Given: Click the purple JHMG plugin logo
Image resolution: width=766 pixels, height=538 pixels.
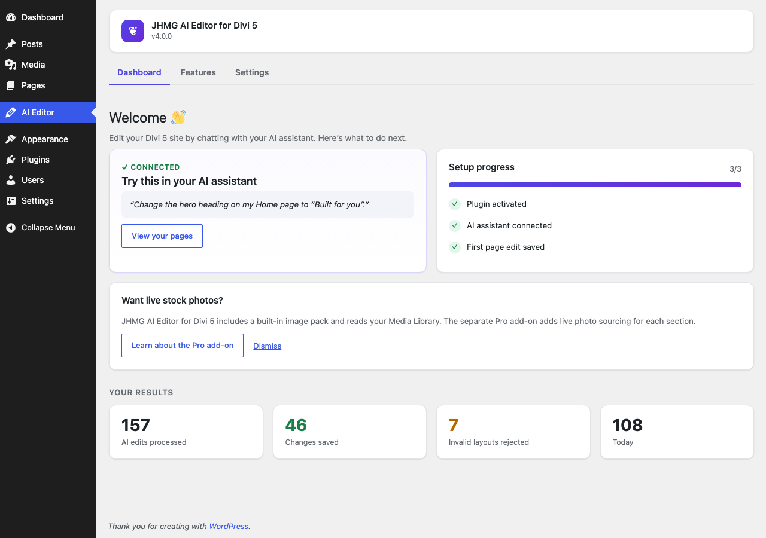Looking at the screenshot, I should click(133, 31).
